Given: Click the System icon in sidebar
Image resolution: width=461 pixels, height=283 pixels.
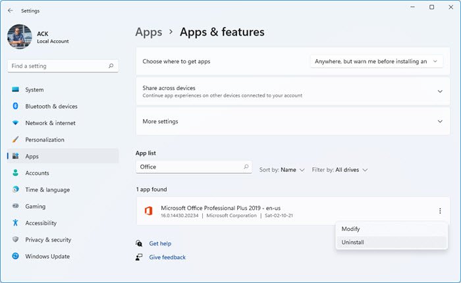Looking at the screenshot, I should click(x=15, y=90).
